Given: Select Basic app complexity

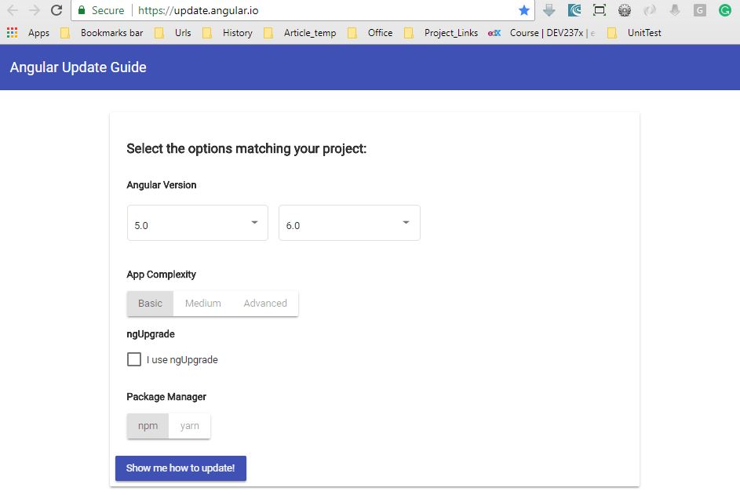Looking at the screenshot, I should coord(150,303).
